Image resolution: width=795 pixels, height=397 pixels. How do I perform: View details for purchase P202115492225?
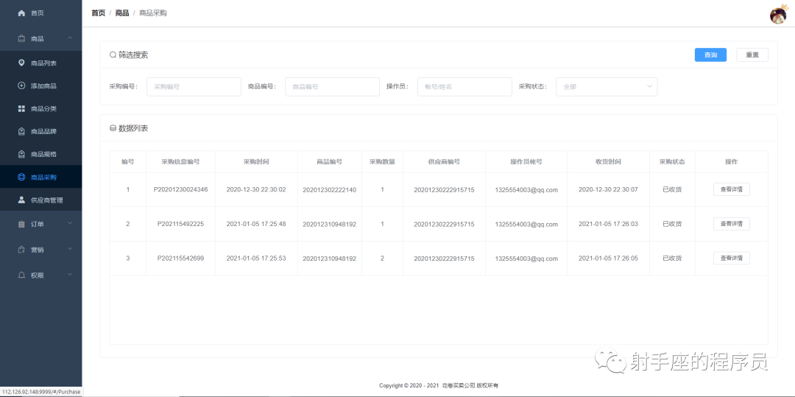click(731, 224)
